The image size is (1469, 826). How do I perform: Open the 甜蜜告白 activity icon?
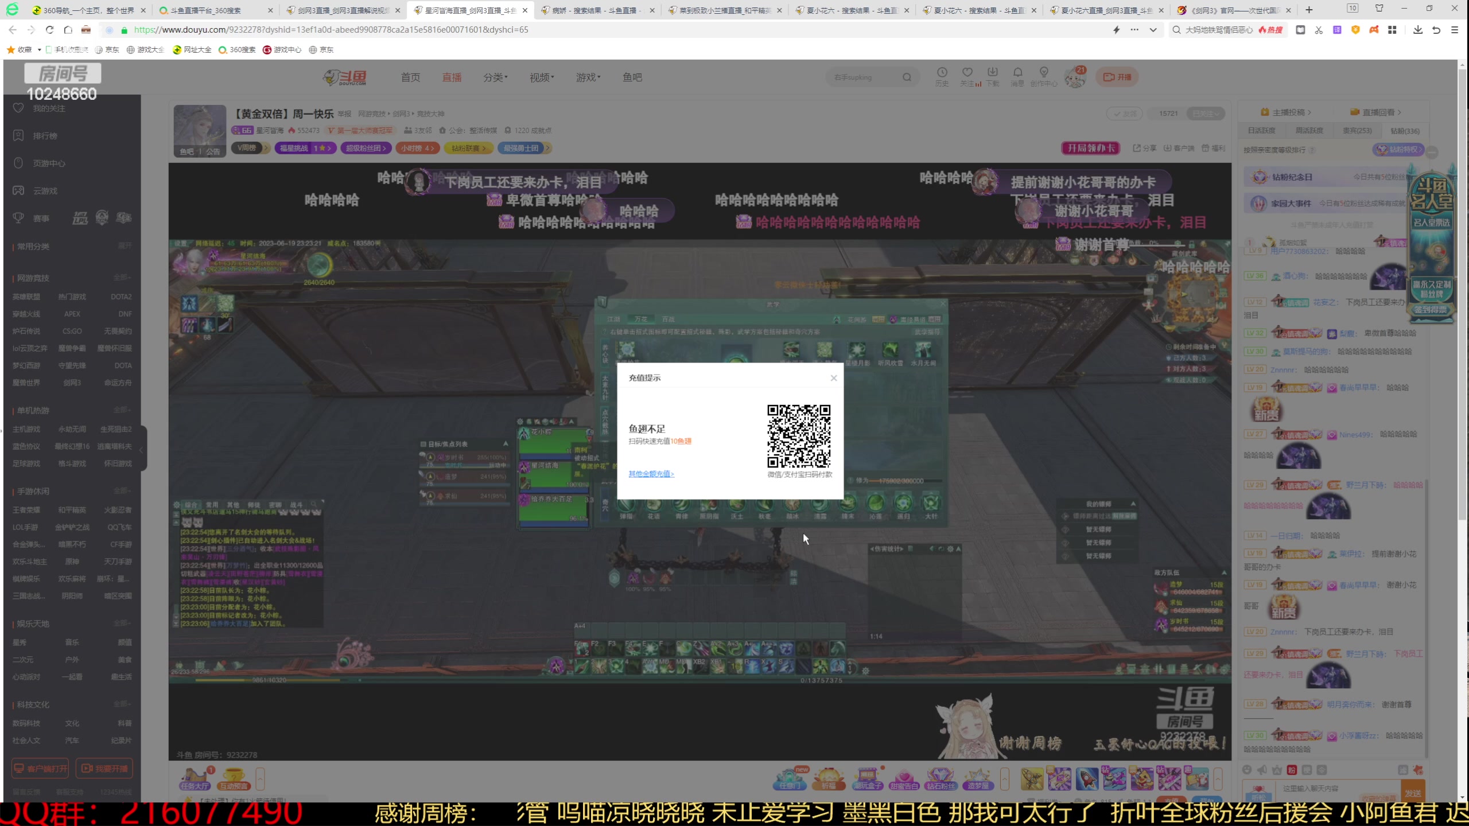pos(904,779)
